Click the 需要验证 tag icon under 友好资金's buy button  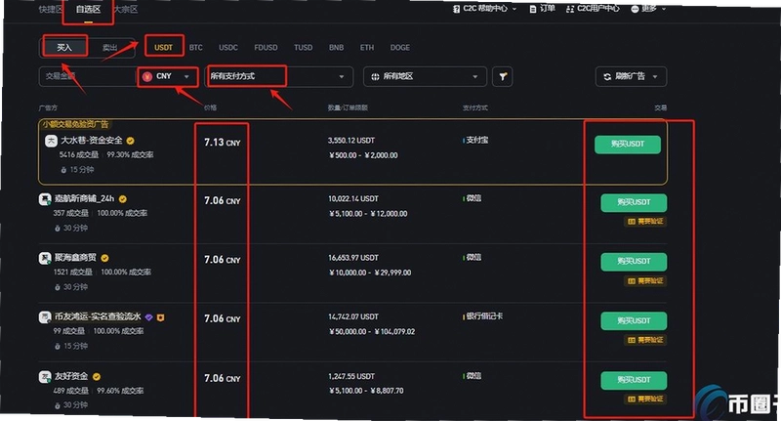[x=632, y=400]
